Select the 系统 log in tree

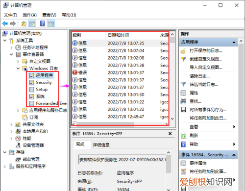pyautogui.click(x=40, y=96)
